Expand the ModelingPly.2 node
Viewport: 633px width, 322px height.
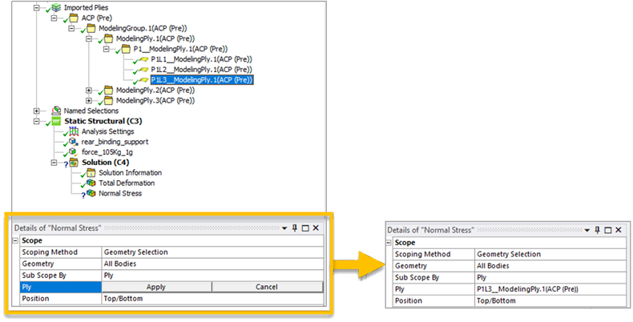89,91
